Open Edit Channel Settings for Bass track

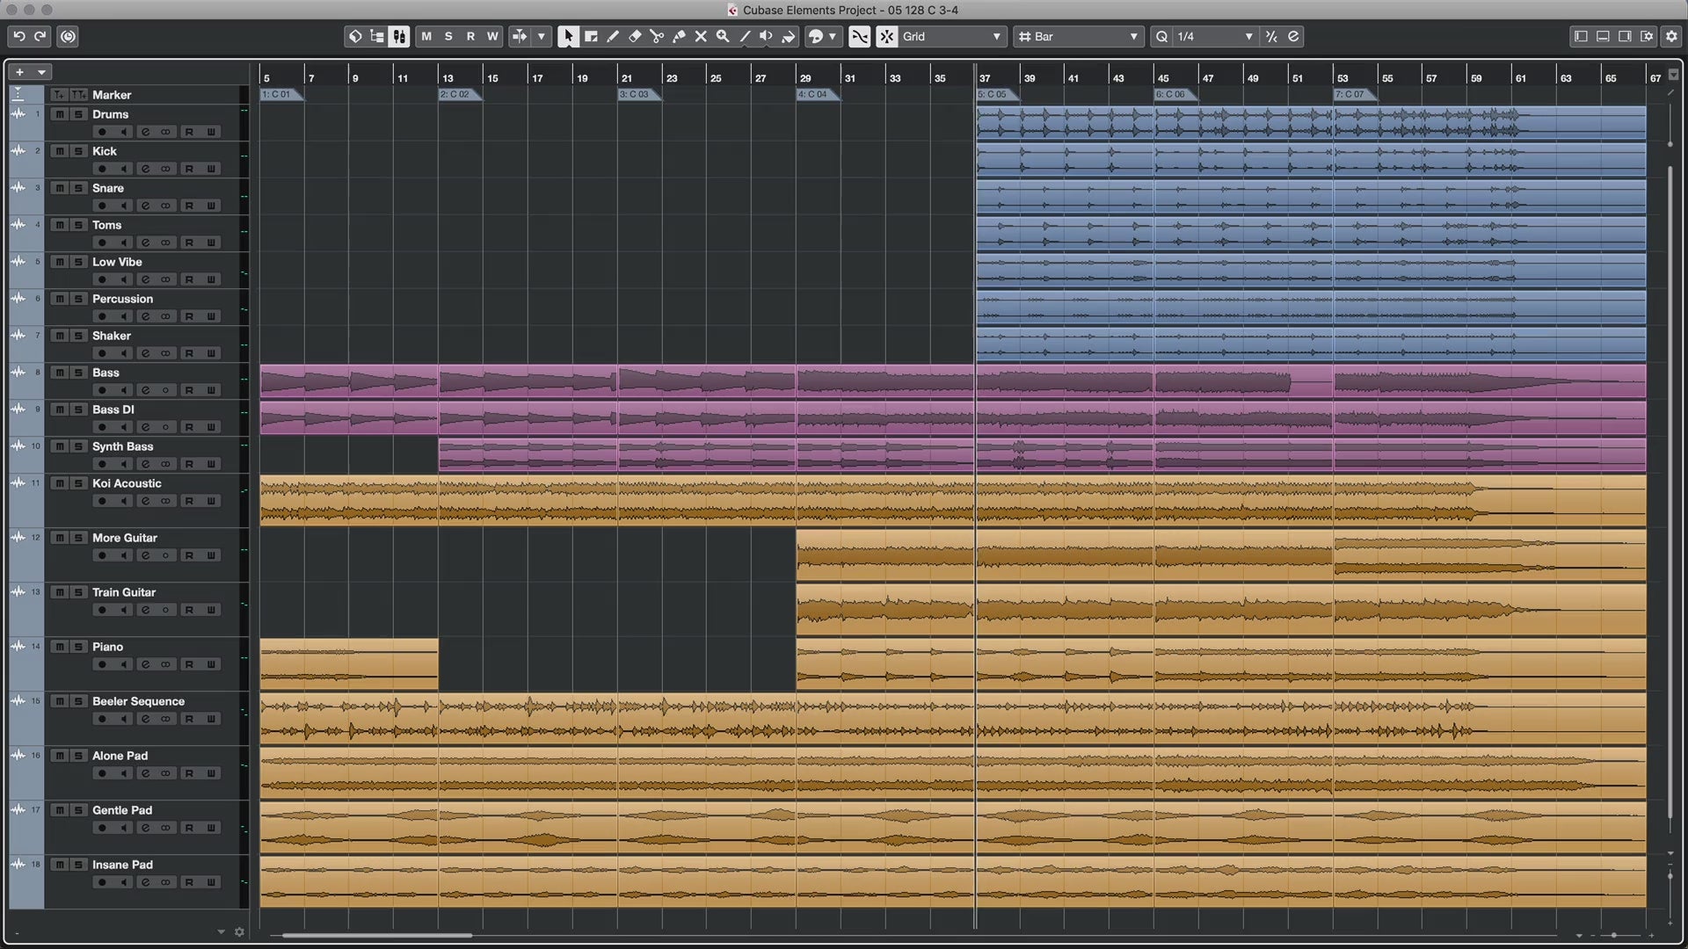pos(145,390)
